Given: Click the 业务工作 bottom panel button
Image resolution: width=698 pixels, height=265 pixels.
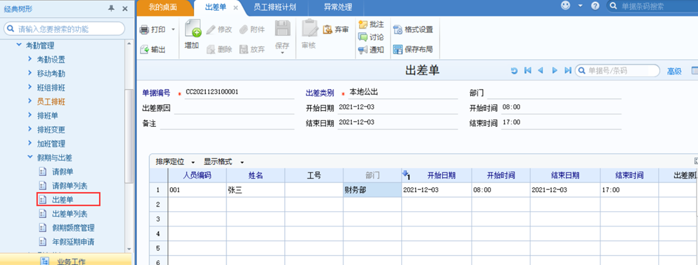Looking at the screenshot, I should point(67,260).
